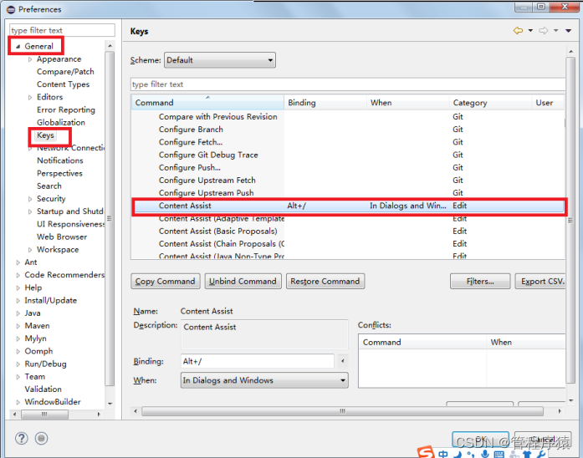Focus the Keys command filter text field
The width and height of the screenshot is (583, 458).
point(348,84)
